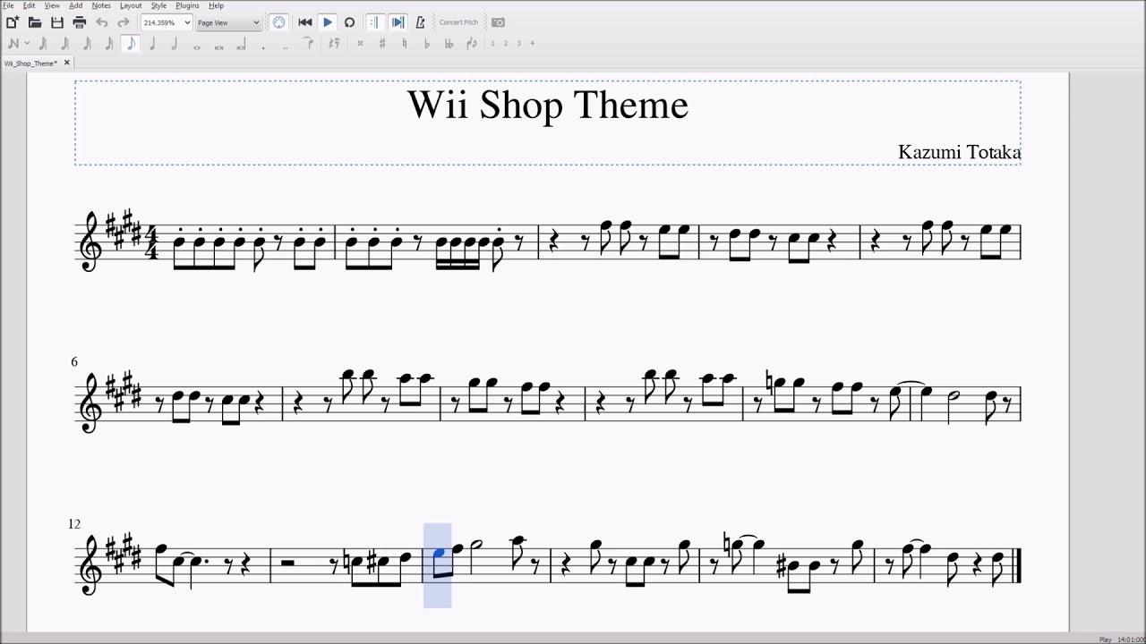Toggle Concert Pitch display
The image size is (1146, 644).
coord(458,22)
